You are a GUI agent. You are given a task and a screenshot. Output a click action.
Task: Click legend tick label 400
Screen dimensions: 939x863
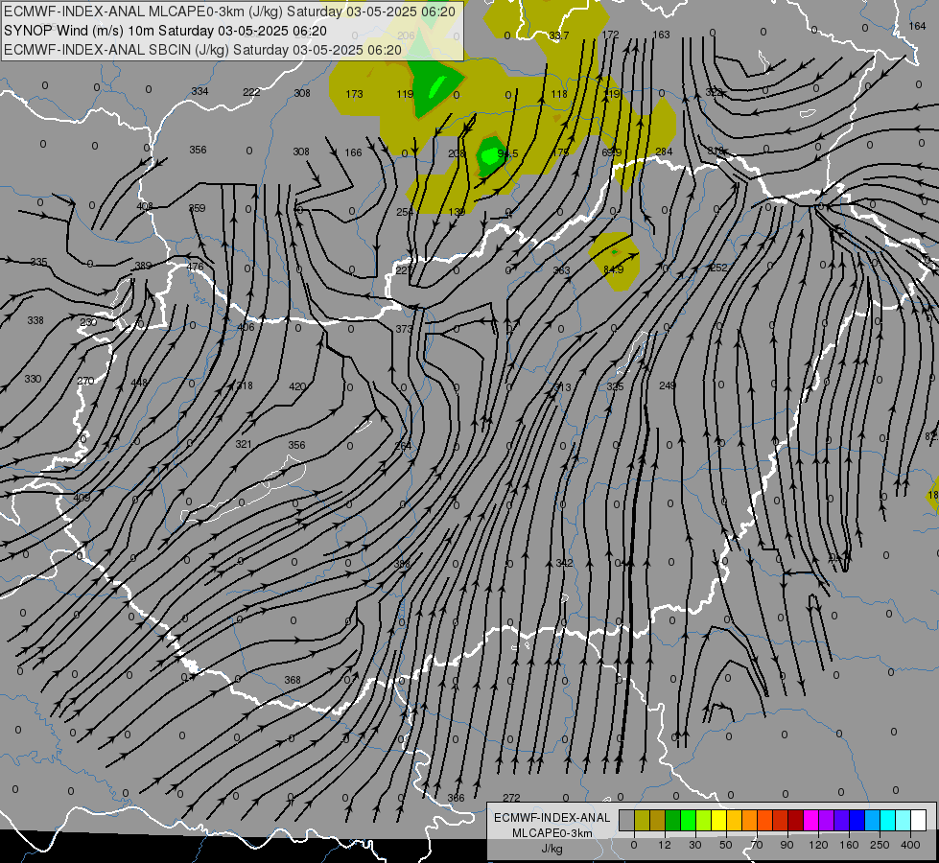910,845
